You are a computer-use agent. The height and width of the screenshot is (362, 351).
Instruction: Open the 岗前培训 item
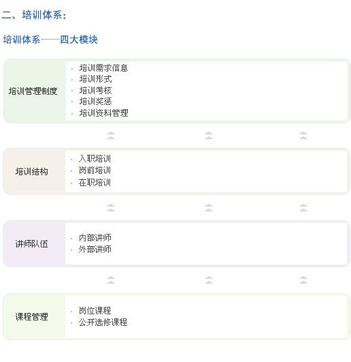pos(95,170)
